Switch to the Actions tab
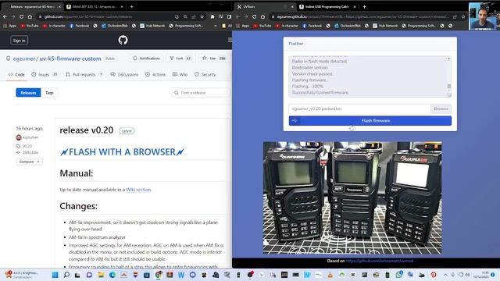 pos(155,74)
